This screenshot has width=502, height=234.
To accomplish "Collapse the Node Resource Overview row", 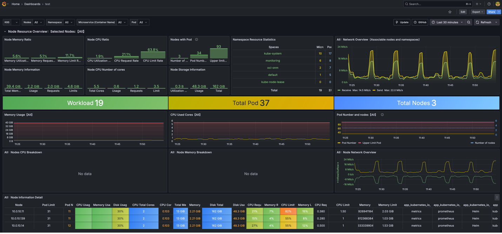I will pyautogui.click(x=4, y=31).
